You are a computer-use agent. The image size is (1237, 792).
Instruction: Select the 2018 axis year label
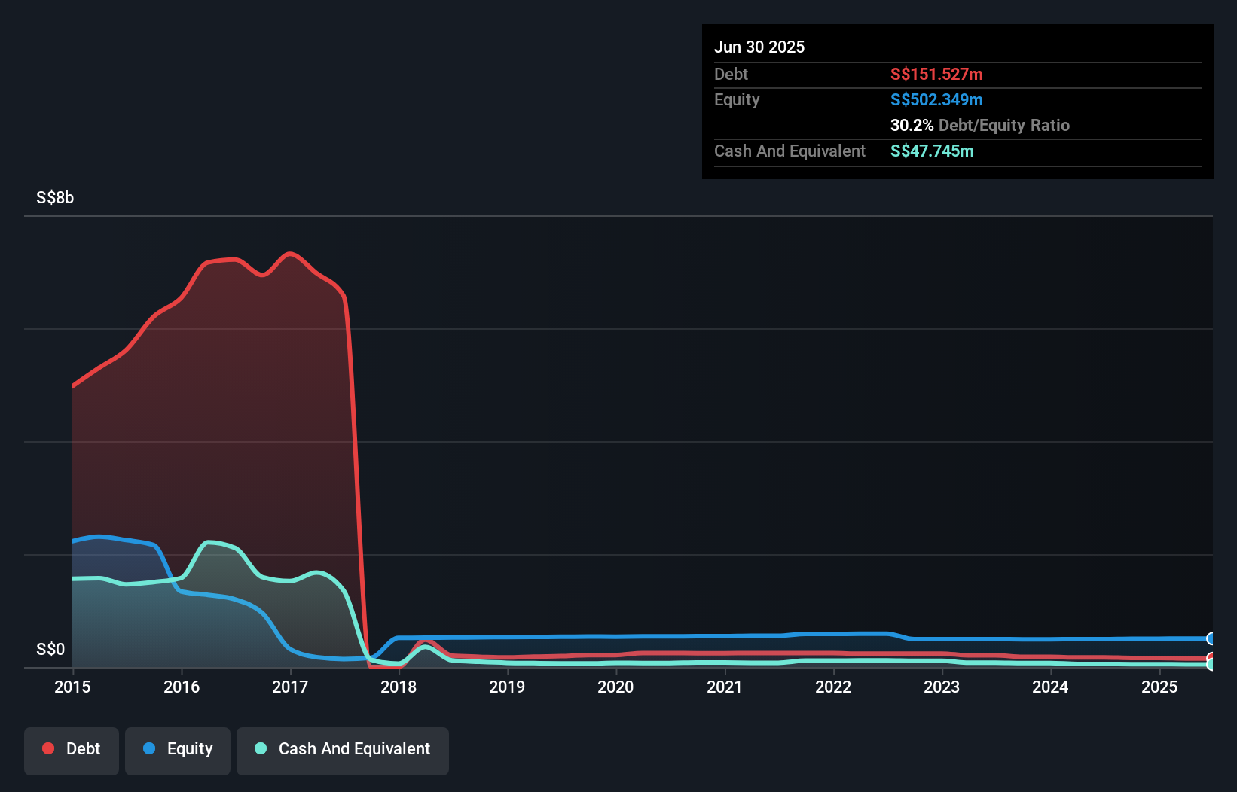[x=399, y=687]
